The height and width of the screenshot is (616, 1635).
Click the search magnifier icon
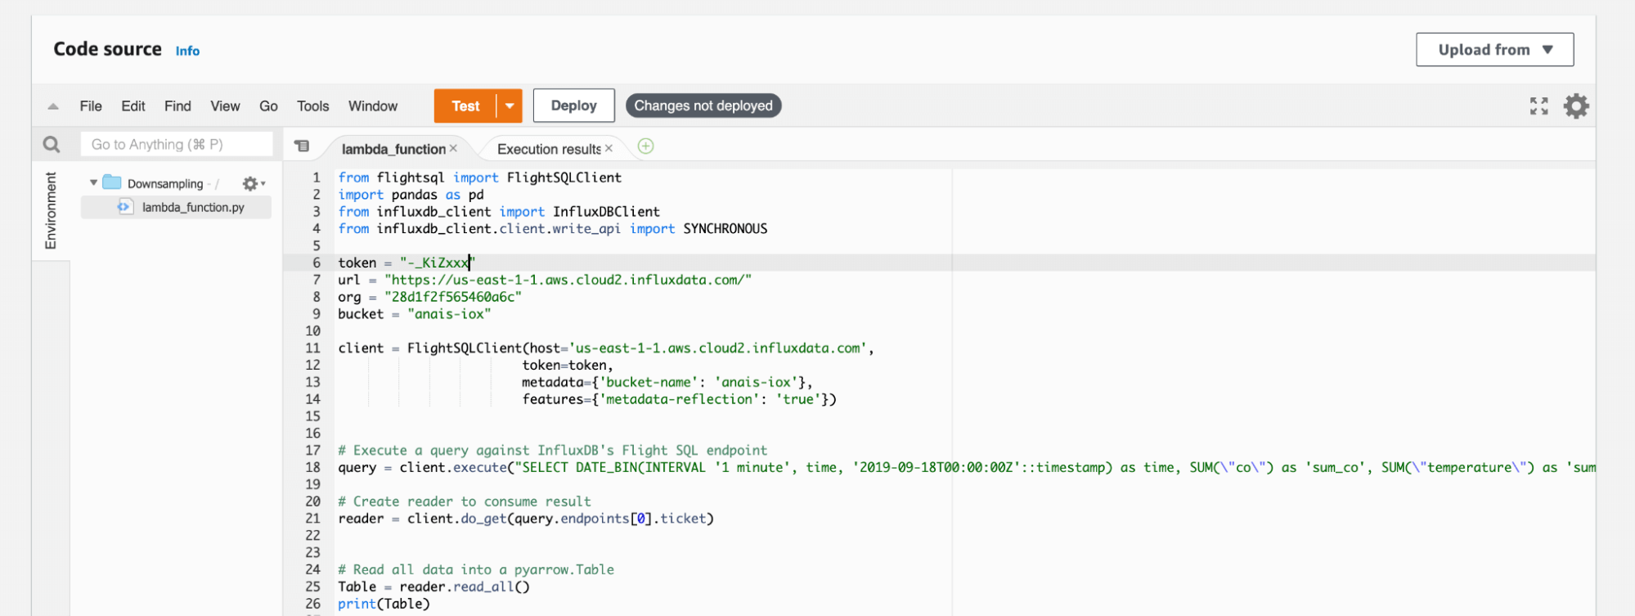(x=52, y=145)
